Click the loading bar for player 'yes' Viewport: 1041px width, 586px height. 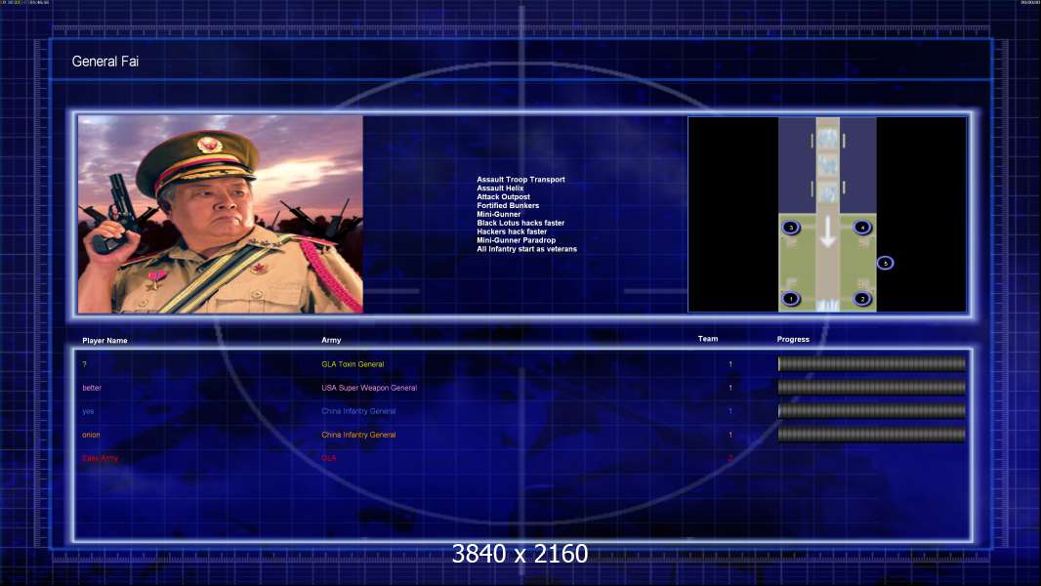pyautogui.click(x=872, y=411)
